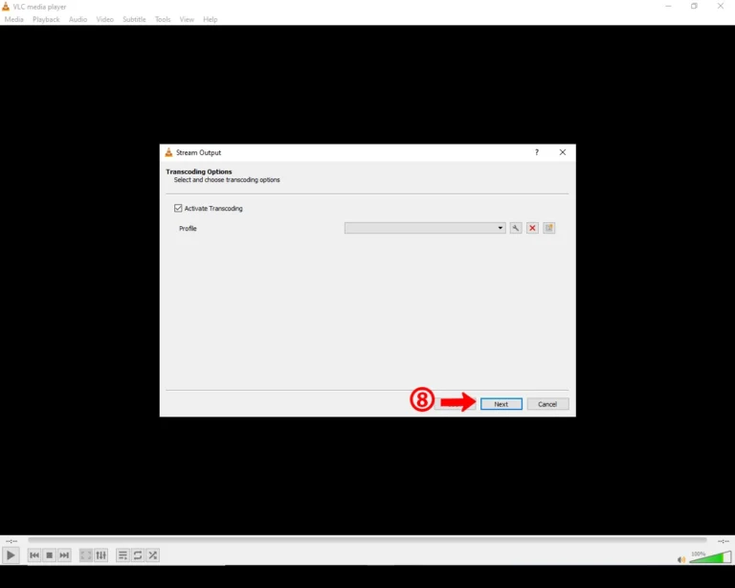
Task: Click the Next button
Action: coord(501,404)
